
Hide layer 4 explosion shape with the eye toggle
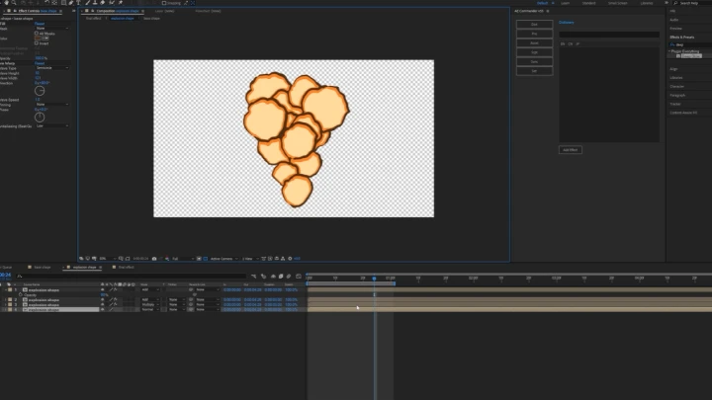[x=102, y=310]
